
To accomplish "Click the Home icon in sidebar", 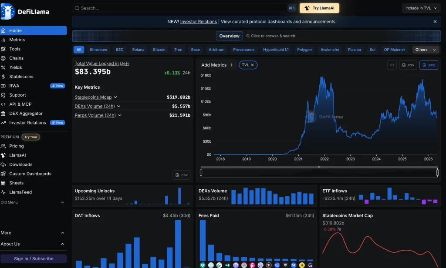I will [3, 30].
